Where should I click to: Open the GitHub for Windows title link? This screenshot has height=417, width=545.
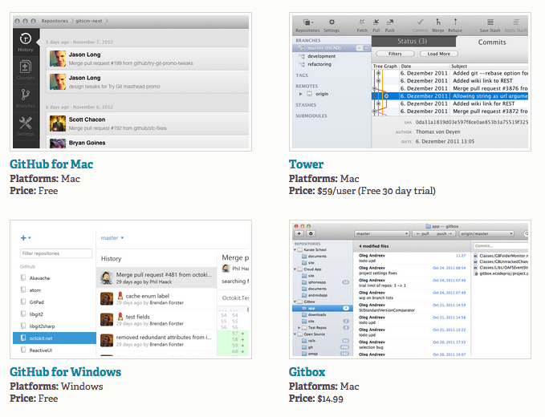pos(65,372)
